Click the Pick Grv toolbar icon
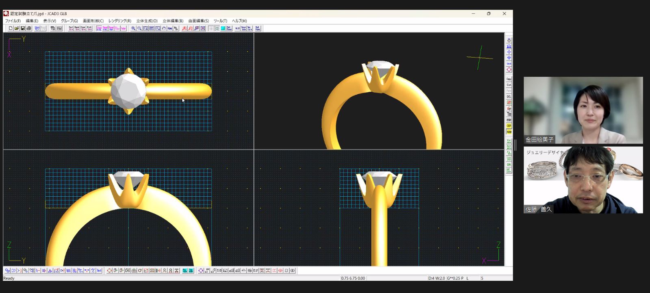The width and height of the screenshot is (650, 293). point(89,28)
